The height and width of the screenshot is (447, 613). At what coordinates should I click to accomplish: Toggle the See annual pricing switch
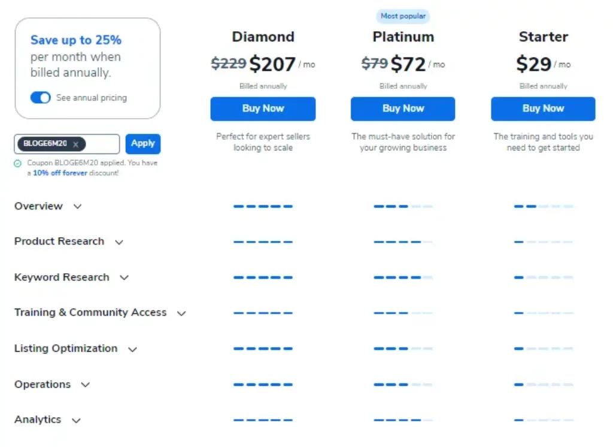(x=40, y=97)
